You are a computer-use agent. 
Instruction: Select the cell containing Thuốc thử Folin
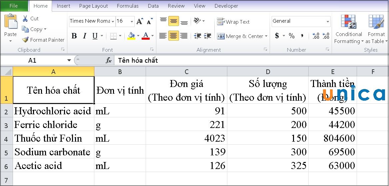pos(53,138)
